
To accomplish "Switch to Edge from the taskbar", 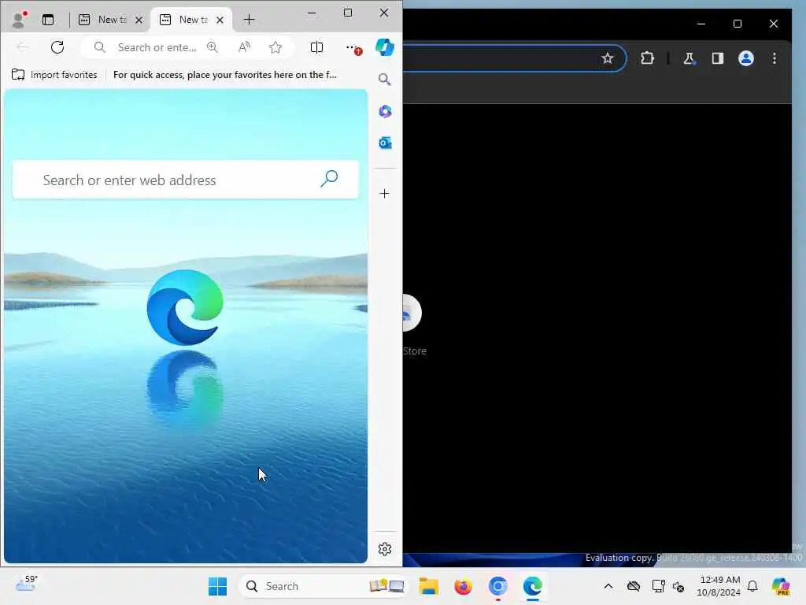I will 533,586.
